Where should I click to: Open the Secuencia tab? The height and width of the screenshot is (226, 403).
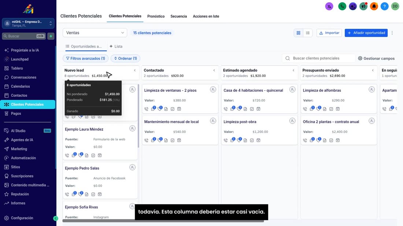[x=179, y=16]
